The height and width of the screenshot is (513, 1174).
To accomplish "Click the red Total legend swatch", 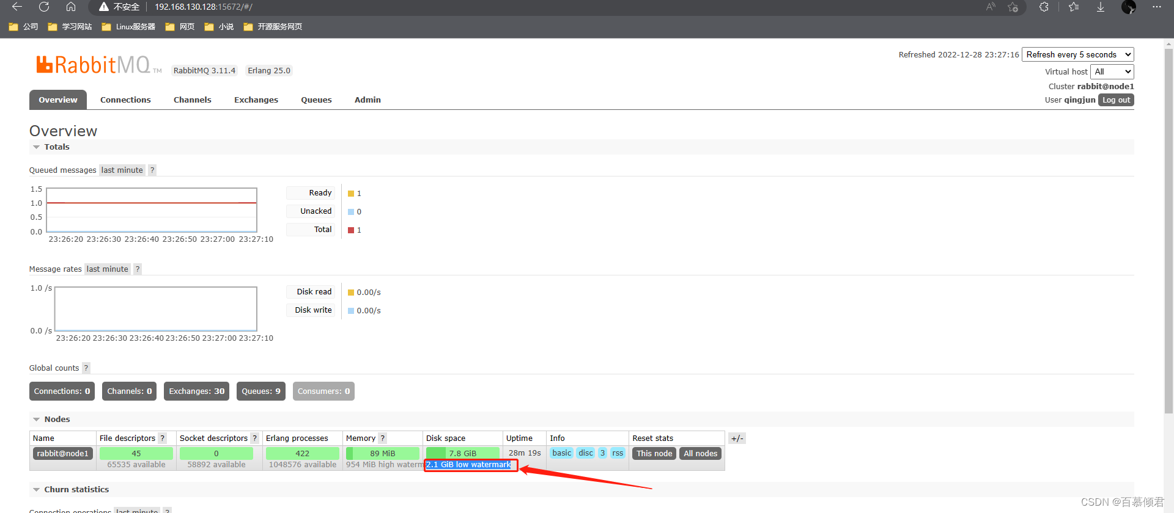I will (351, 230).
